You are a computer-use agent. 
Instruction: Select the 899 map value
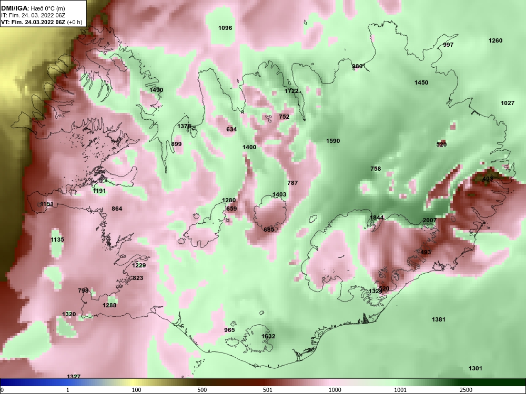pyautogui.click(x=176, y=144)
